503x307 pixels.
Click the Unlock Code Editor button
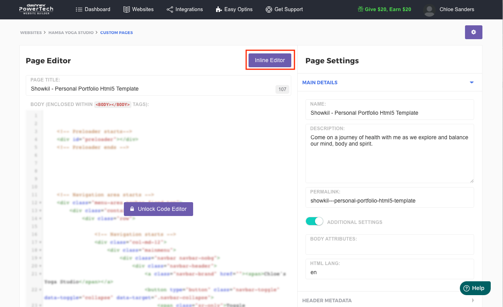point(158,209)
